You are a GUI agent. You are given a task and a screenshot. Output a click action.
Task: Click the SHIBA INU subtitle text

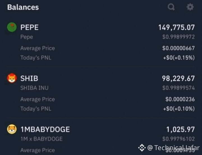(35, 88)
